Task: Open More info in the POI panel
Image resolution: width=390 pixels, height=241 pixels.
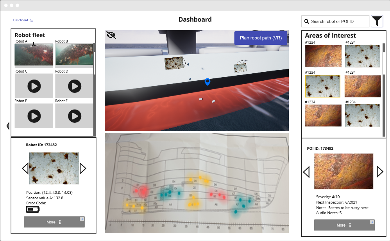Action: click(344, 225)
